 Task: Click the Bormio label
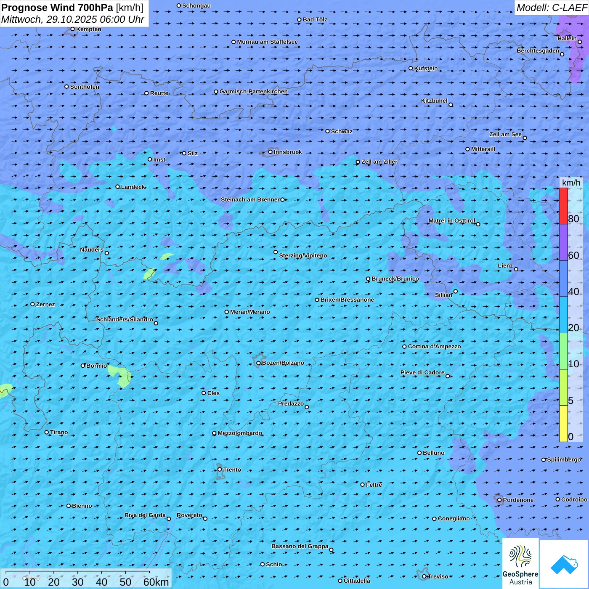(97, 366)
